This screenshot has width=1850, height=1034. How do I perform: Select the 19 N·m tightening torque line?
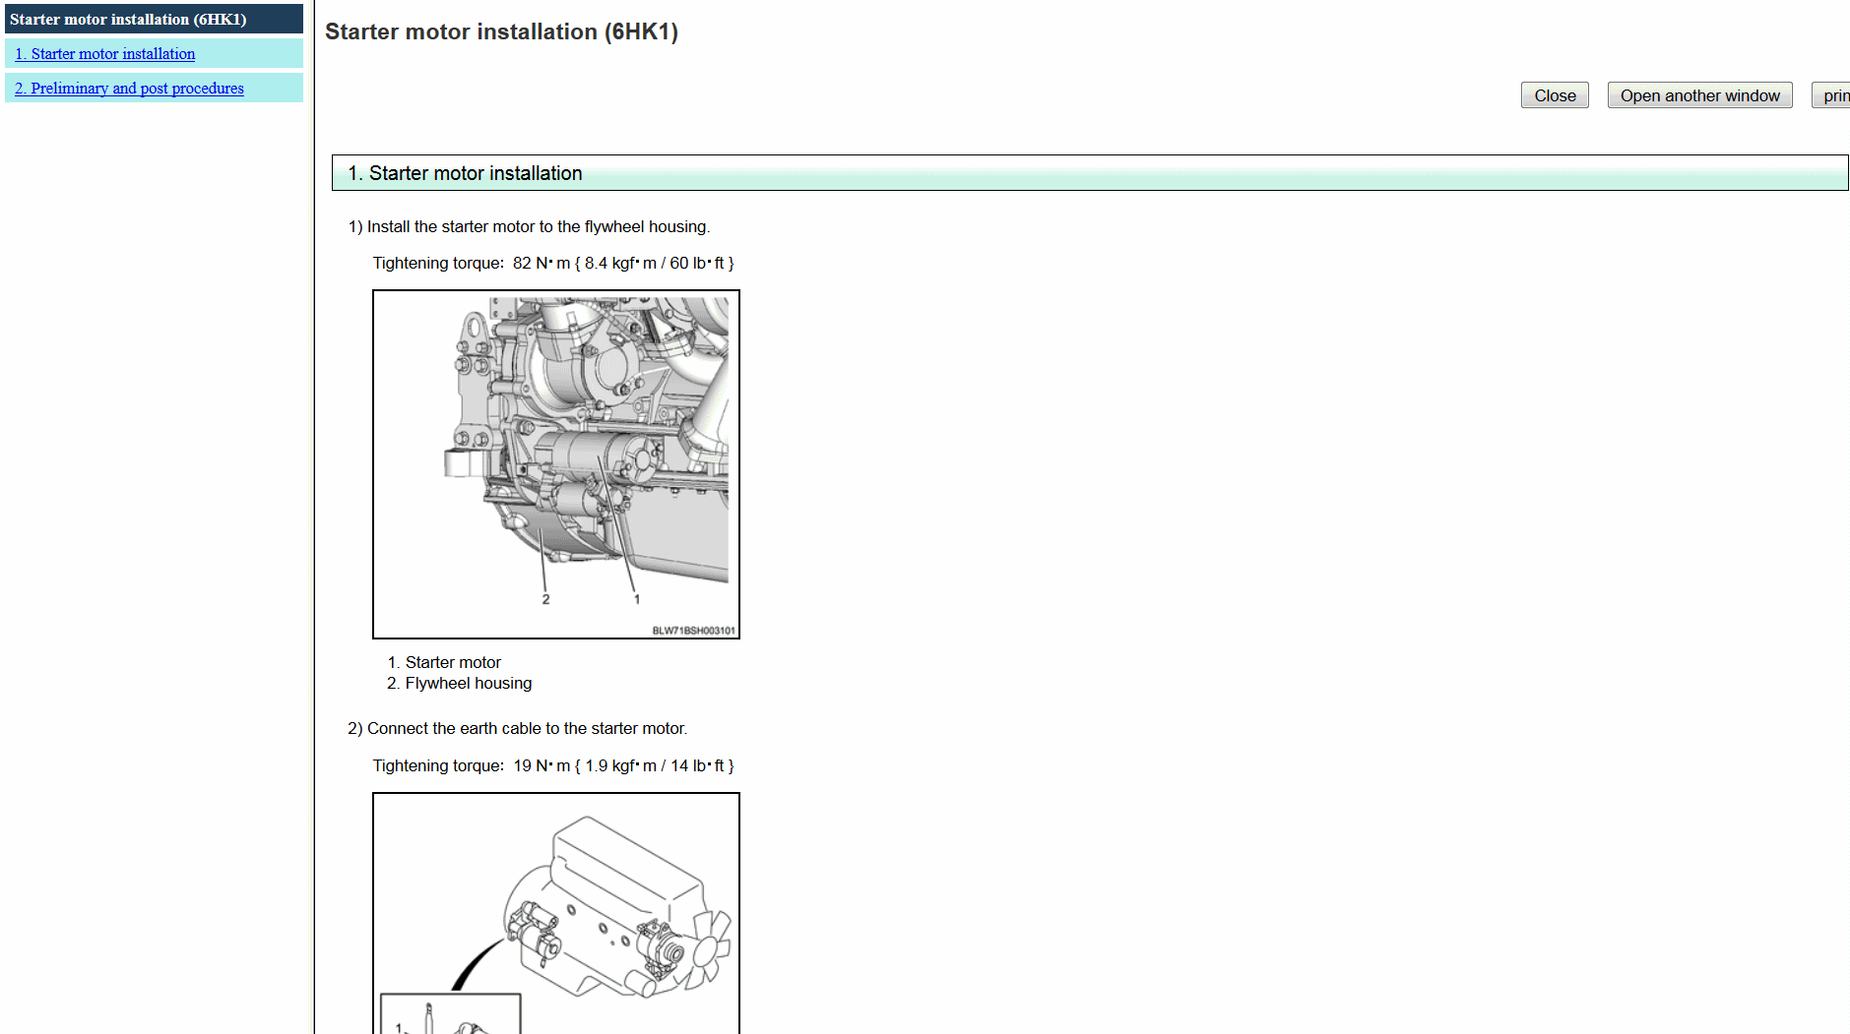pyautogui.click(x=553, y=766)
